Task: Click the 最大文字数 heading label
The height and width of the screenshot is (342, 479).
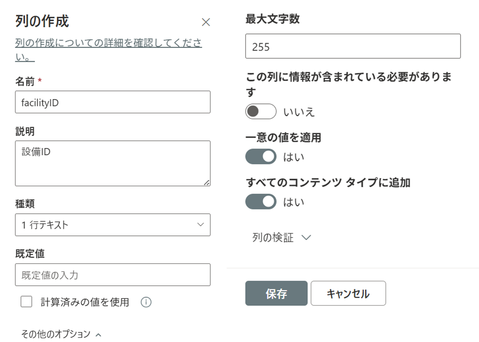Action: 272,19
